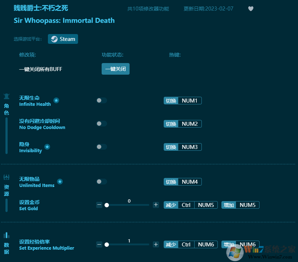Click the Set Gold slider handle
This screenshot has height=262, width=298.
107,205
